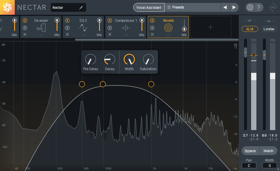The height and width of the screenshot is (171, 280).
Task: Click the Compressor 1 Mix slider
Action: coord(142,25)
